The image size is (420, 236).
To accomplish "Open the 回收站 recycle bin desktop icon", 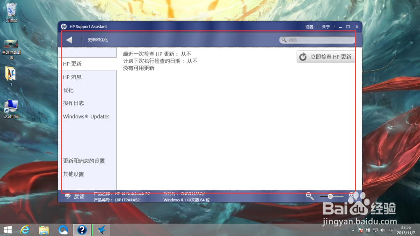I will (x=11, y=13).
